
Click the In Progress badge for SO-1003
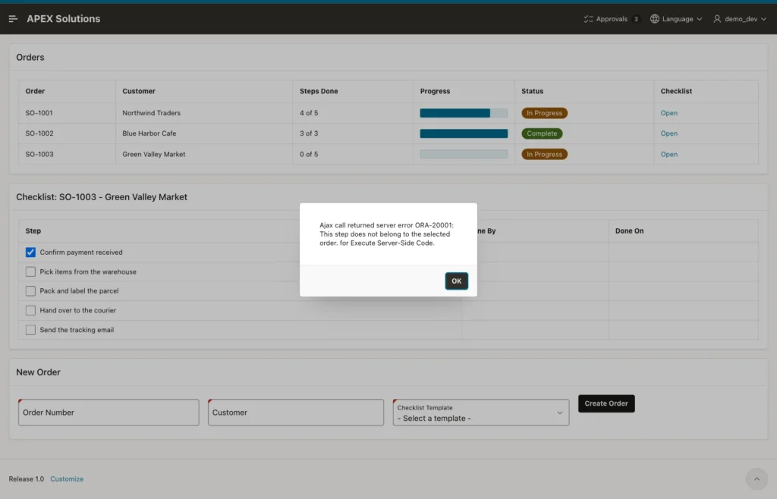[544, 154]
